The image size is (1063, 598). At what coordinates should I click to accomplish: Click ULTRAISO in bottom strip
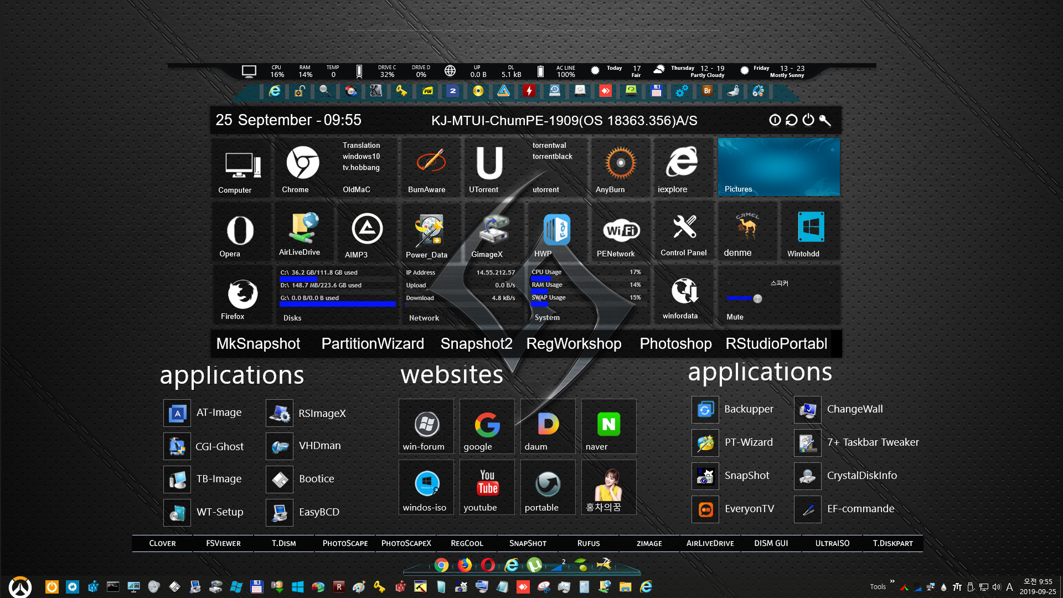pos(832,544)
